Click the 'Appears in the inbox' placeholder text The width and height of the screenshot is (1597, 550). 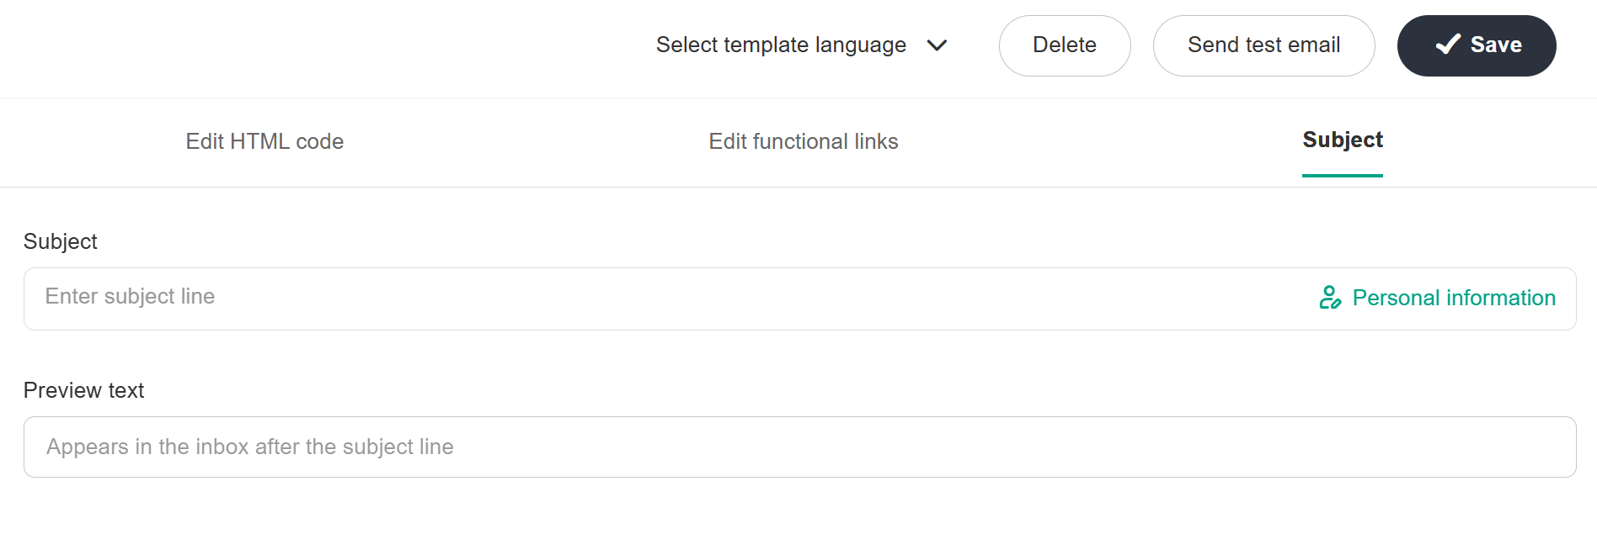pos(250,447)
